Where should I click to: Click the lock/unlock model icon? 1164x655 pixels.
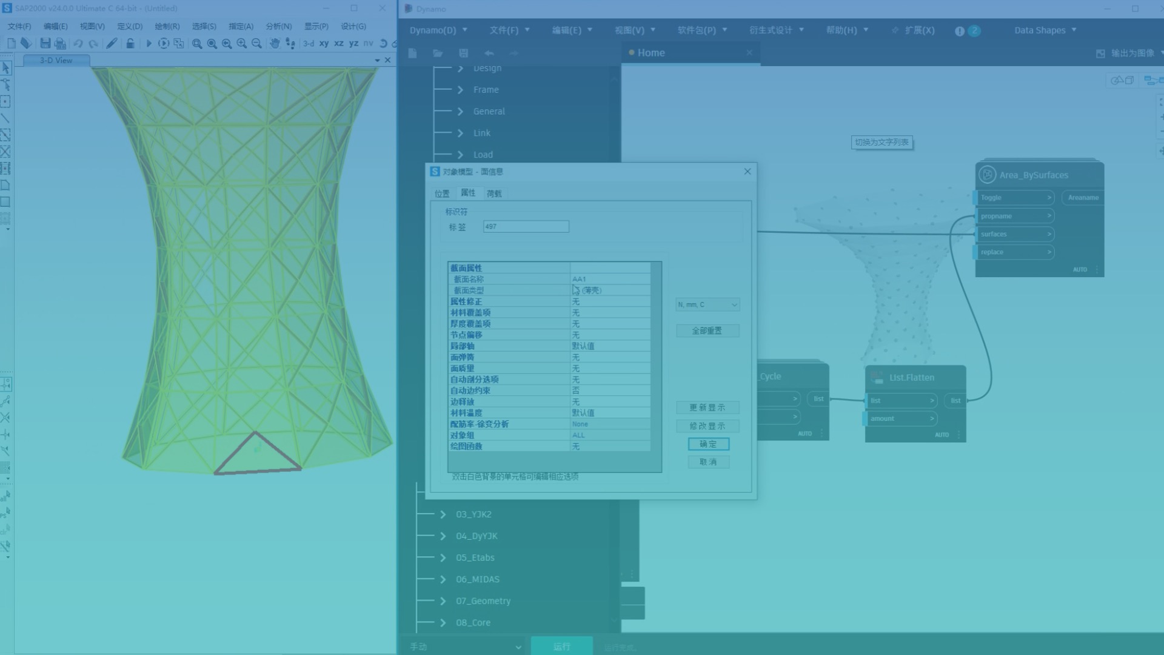(x=130, y=43)
